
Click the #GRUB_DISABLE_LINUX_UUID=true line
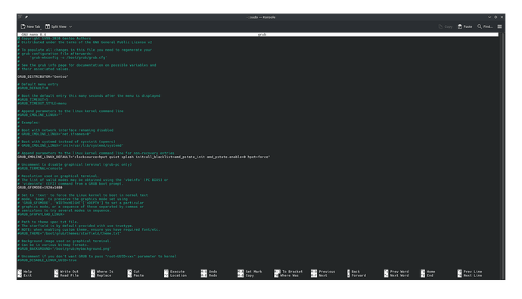(47, 260)
